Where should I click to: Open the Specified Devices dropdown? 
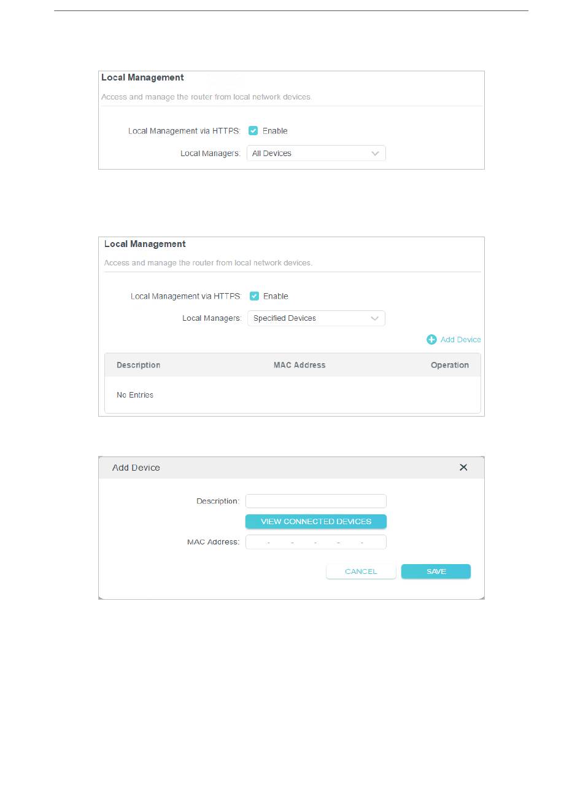[316, 318]
